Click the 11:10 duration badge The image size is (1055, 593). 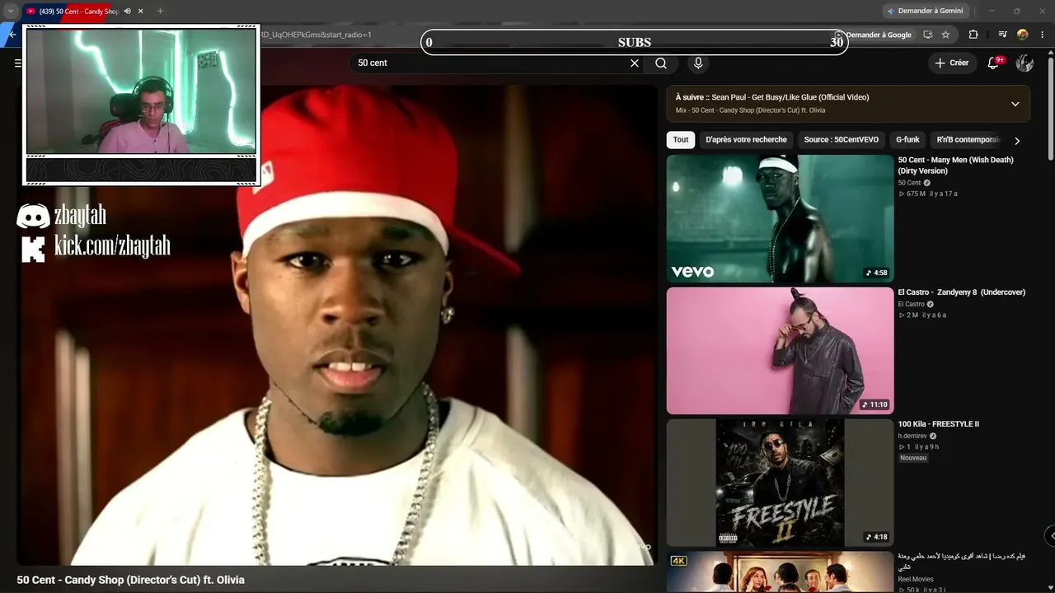pos(874,404)
